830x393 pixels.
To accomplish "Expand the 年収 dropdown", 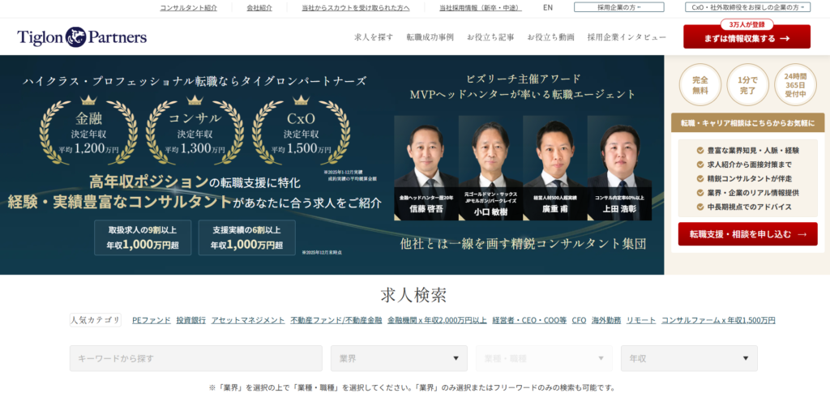I will point(688,358).
